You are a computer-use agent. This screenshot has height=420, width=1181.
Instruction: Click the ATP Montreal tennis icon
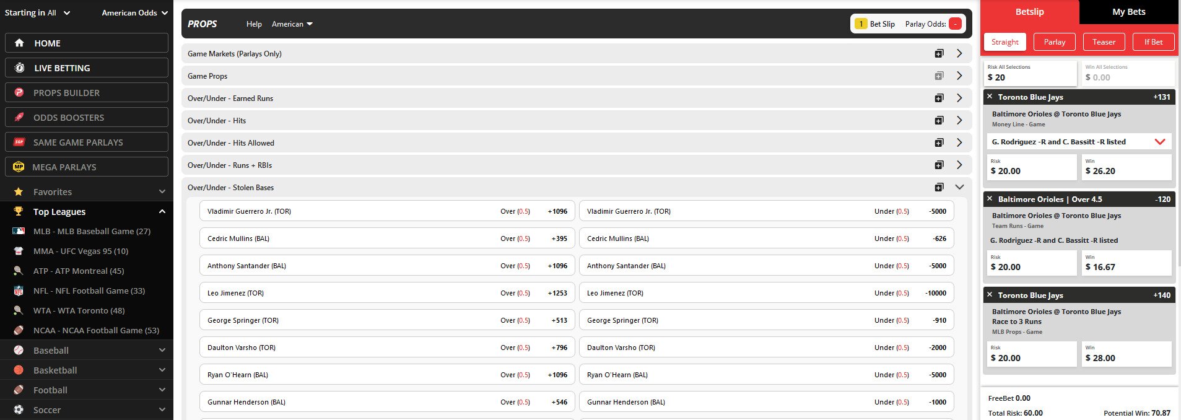[19, 271]
